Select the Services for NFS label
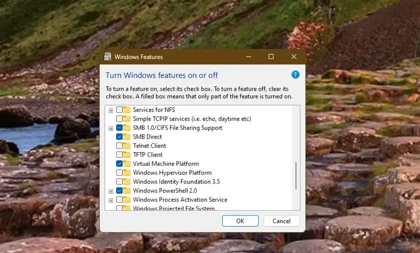This screenshot has height=253, width=420. 154,110
